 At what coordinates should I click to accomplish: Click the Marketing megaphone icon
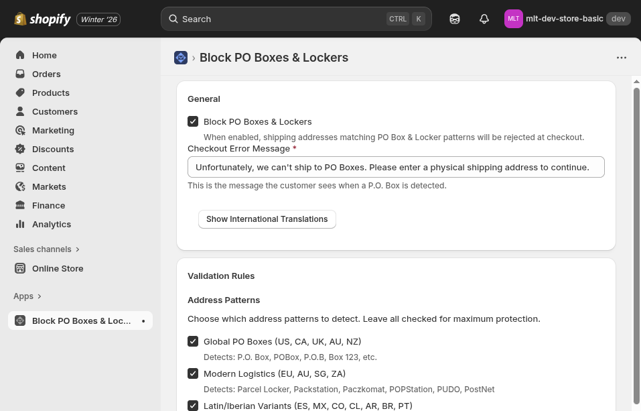tap(20, 130)
